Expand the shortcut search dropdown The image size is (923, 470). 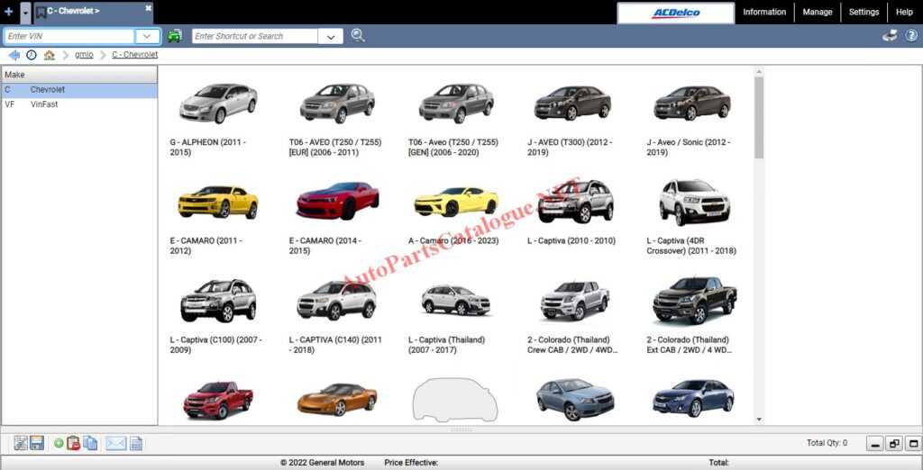tap(331, 37)
